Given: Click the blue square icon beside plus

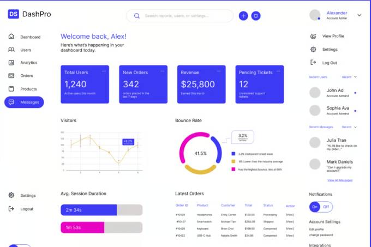Looking at the screenshot, I should coord(256,16).
